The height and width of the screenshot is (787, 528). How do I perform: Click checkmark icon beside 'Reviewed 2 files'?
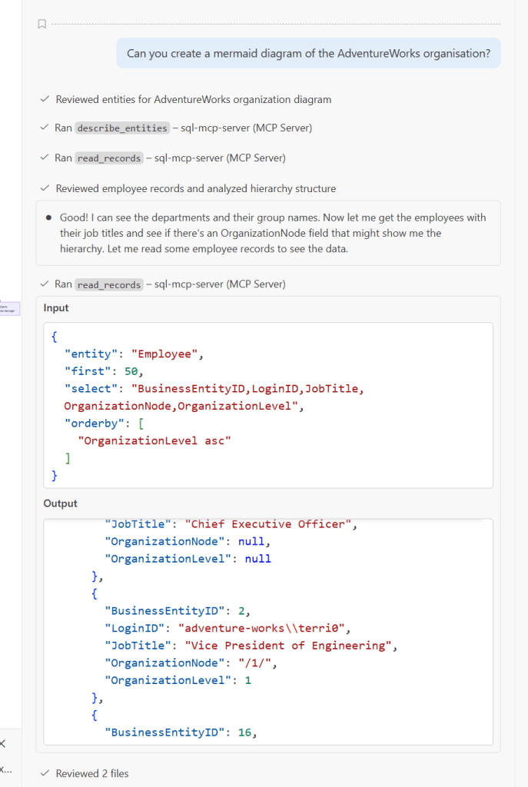pos(45,773)
